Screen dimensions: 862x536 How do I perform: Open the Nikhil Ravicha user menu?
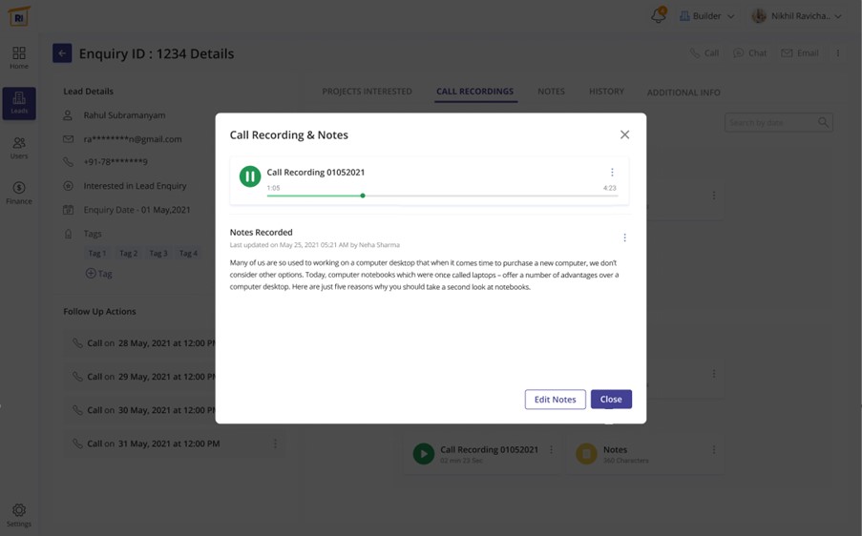tap(797, 16)
